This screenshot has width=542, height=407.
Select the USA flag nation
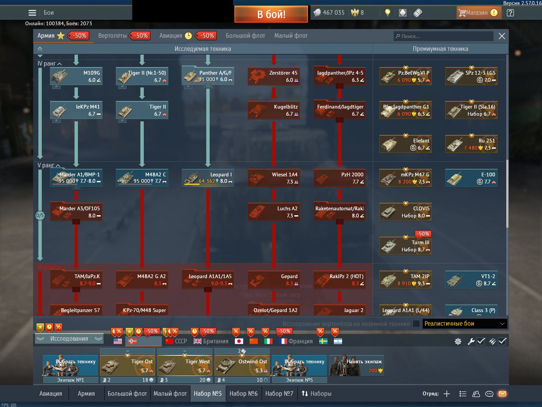[x=118, y=341]
